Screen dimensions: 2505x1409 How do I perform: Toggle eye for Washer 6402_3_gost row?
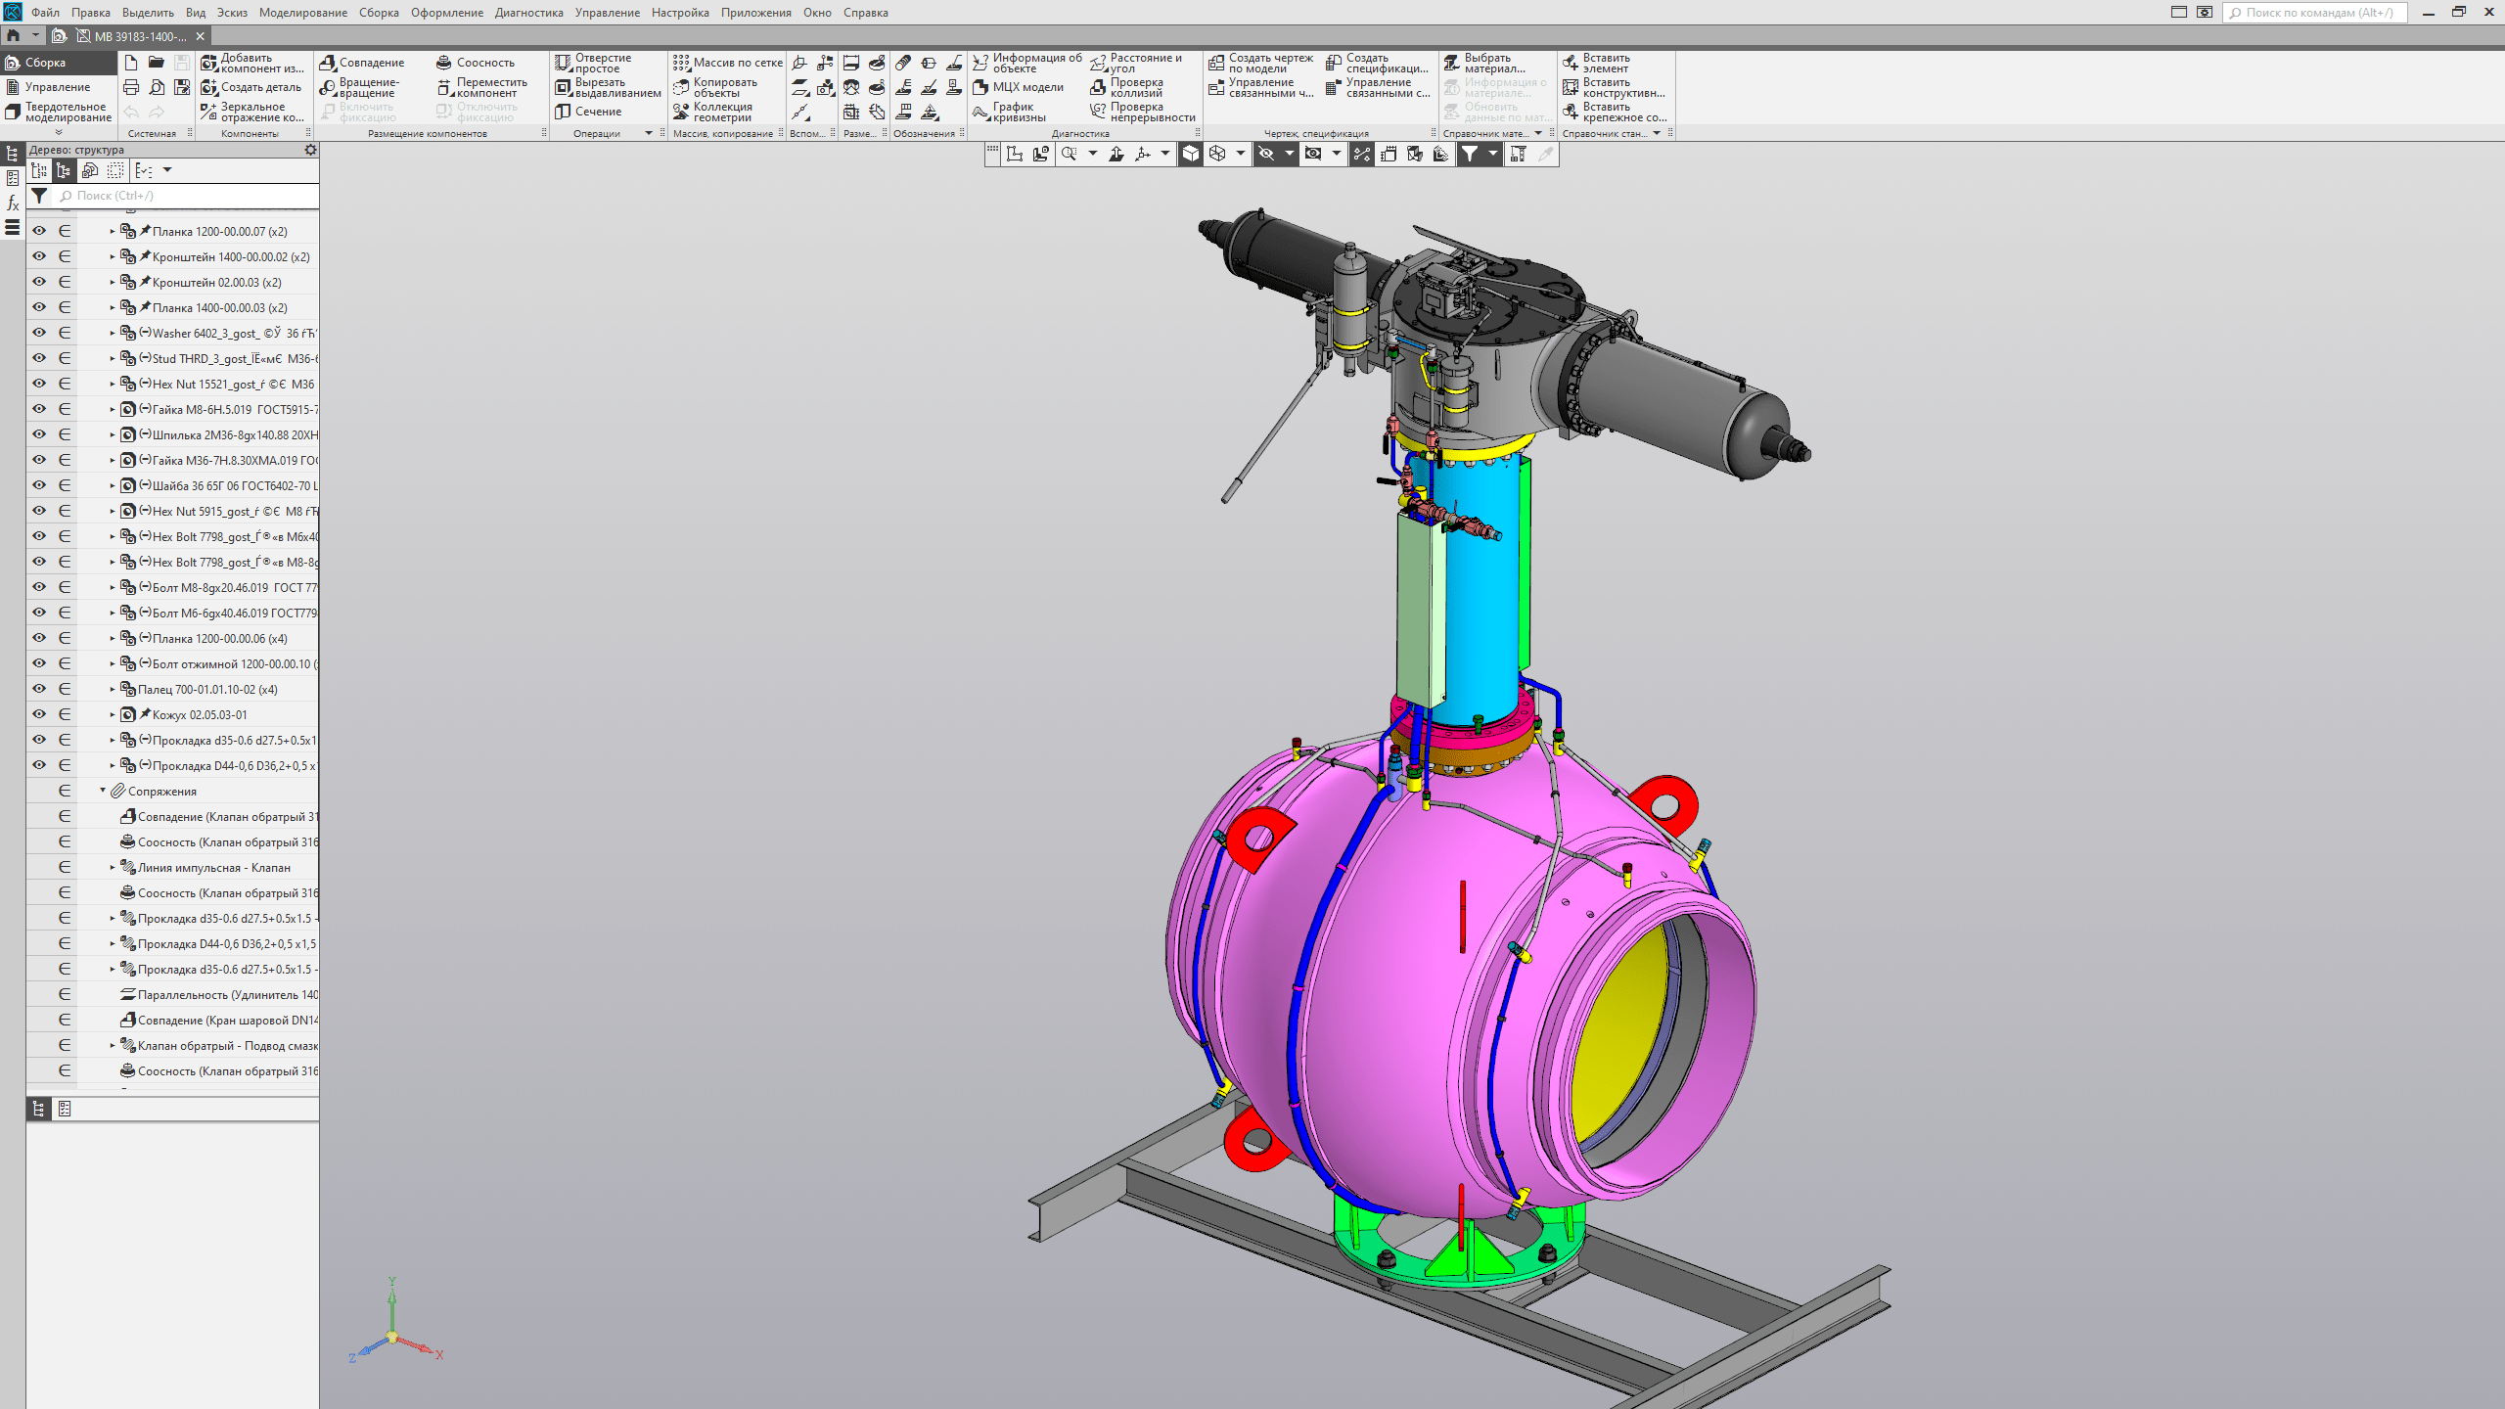(39, 333)
